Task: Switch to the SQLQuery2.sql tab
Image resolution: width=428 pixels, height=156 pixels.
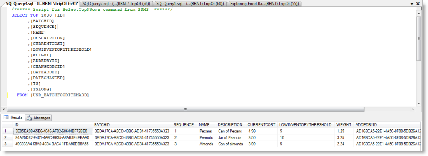Action: (117, 4)
